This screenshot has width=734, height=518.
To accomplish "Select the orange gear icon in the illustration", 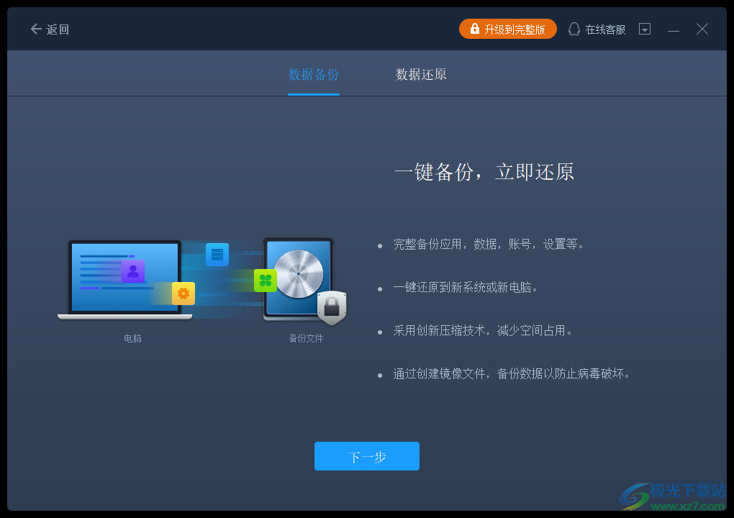I will [183, 294].
